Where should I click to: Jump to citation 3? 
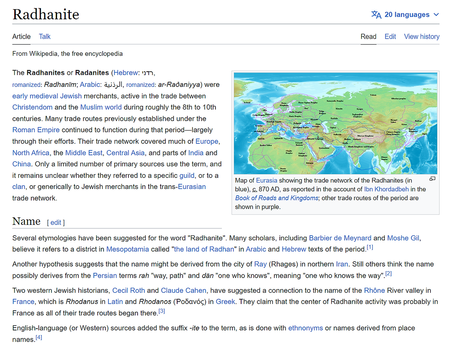point(162,311)
